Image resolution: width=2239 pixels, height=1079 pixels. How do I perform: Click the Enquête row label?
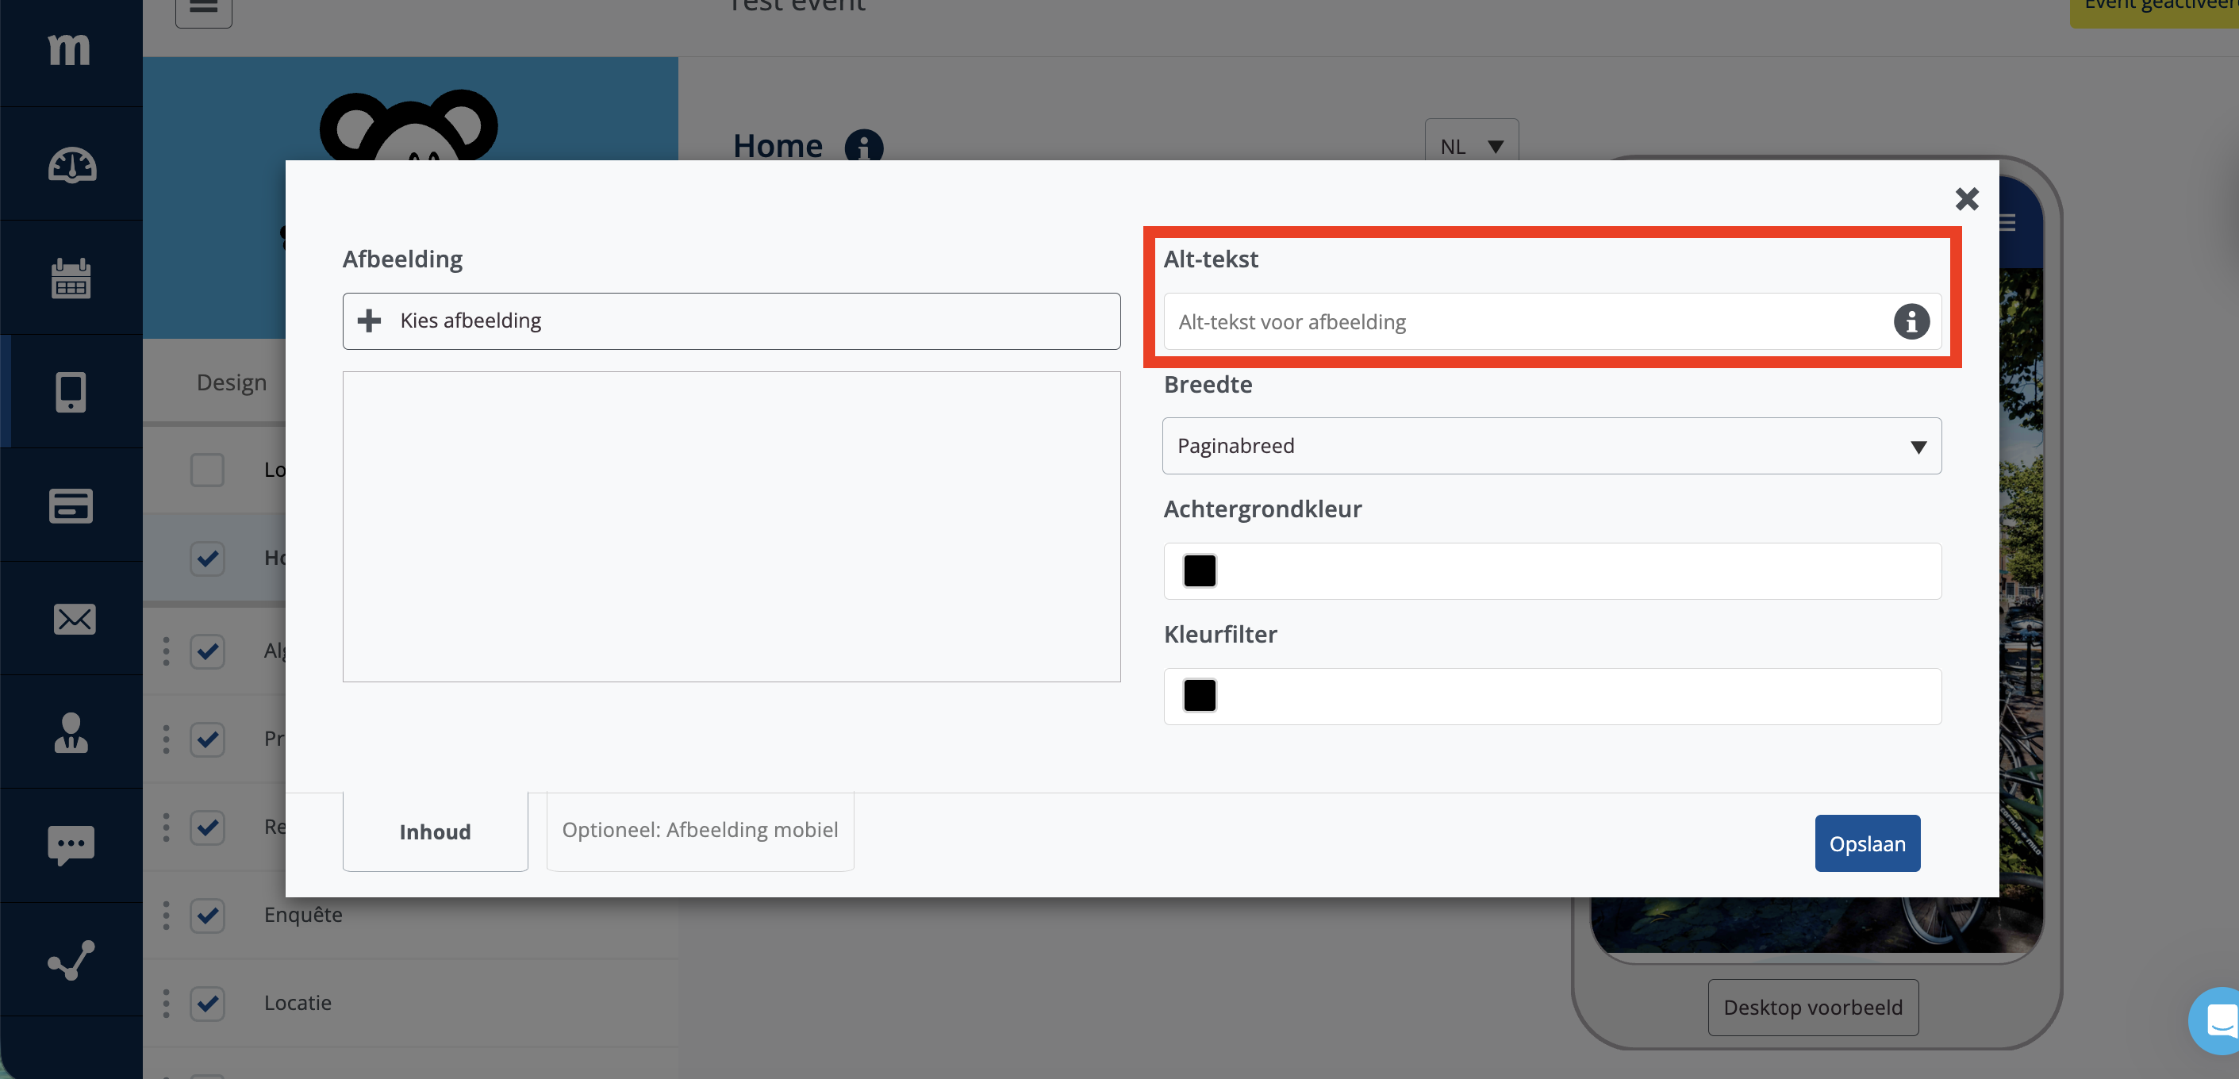tap(303, 915)
